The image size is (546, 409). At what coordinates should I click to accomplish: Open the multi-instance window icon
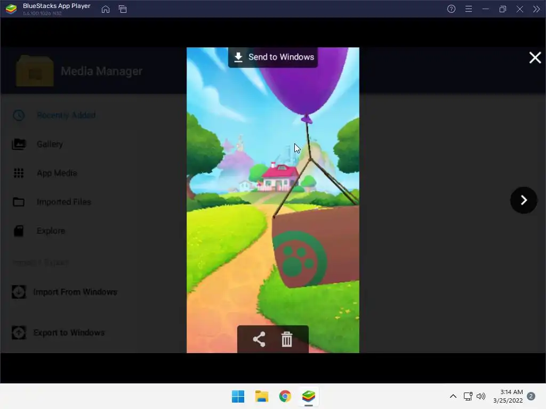pos(123,9)
